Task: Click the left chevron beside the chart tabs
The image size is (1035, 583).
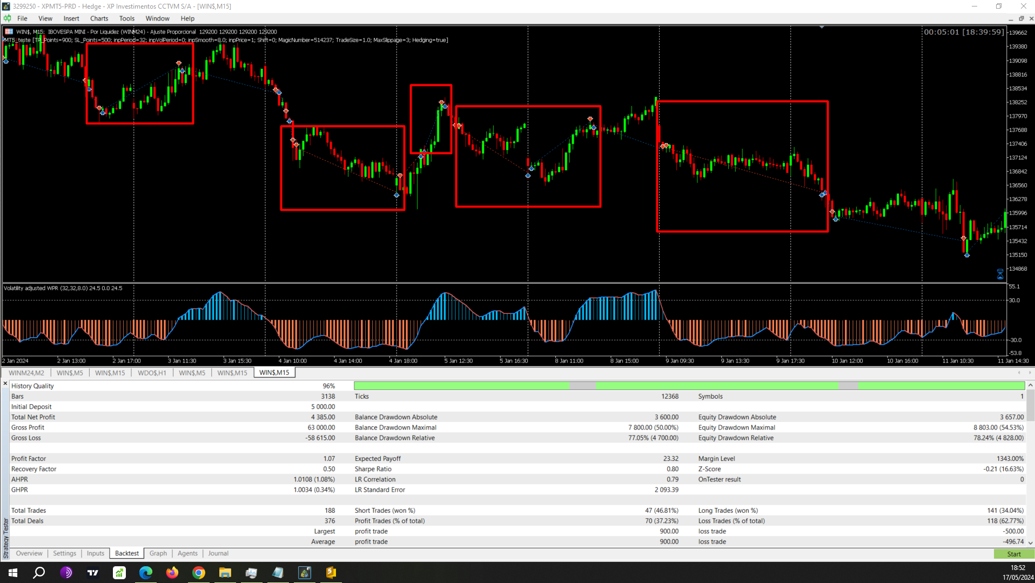Action: 1019,372
